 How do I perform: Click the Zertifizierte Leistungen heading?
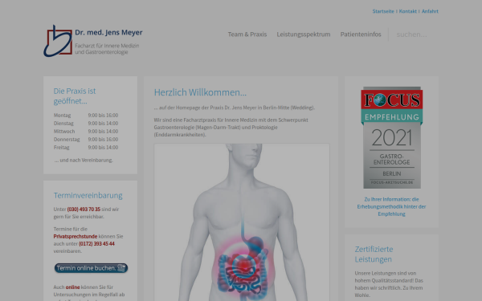(x=374, y=254)
